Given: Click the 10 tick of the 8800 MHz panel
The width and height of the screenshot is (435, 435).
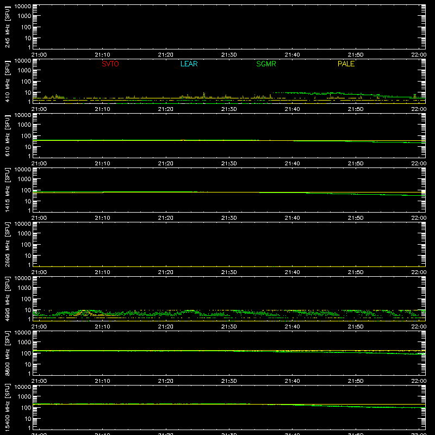Looking at the screenshot, I should click(x=28, y=364).
